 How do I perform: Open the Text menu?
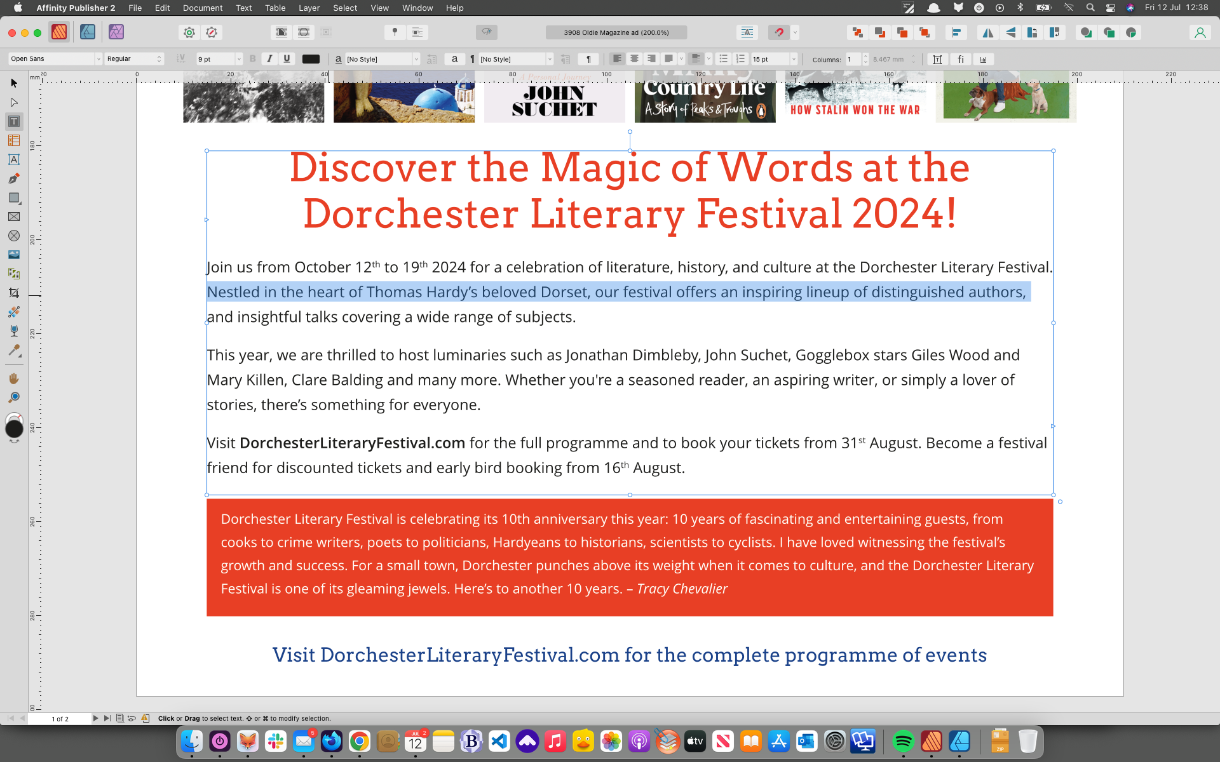click(244, 8)
